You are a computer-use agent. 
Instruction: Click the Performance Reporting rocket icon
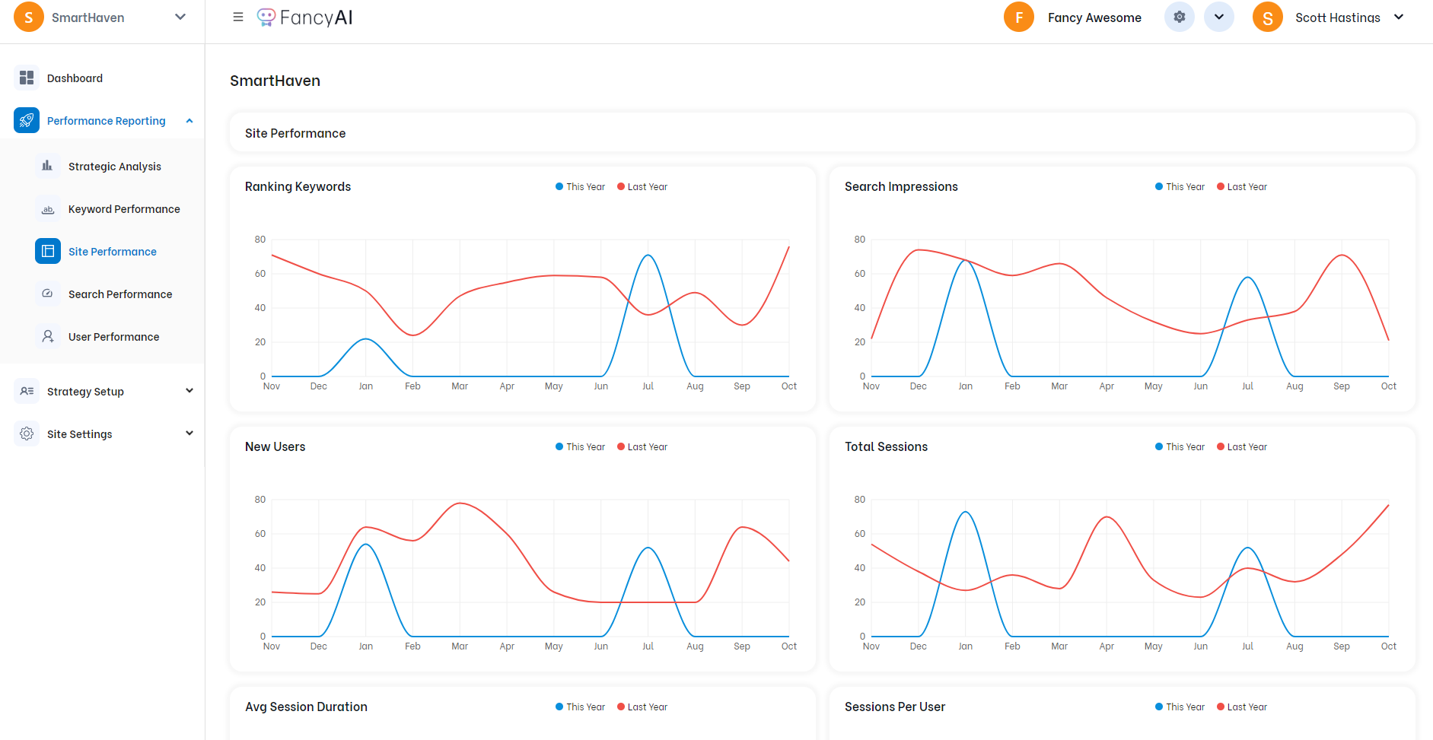click(x=27, y=120)
